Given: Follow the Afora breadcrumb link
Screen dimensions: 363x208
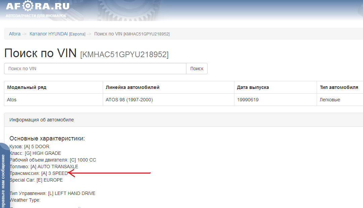Looking at the screenshot, I should tap(14, 34).
